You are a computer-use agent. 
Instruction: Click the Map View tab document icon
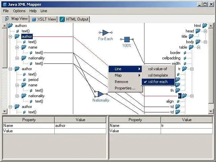[x=7, y=19]
